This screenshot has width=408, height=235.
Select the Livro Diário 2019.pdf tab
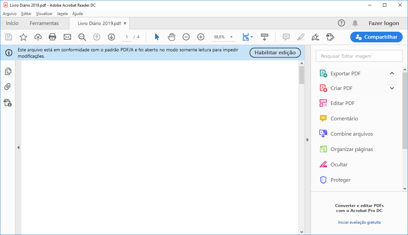click(99, 23)
